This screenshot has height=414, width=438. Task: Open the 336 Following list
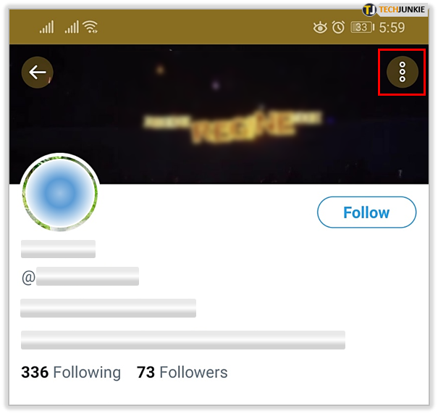click(71, 373)
